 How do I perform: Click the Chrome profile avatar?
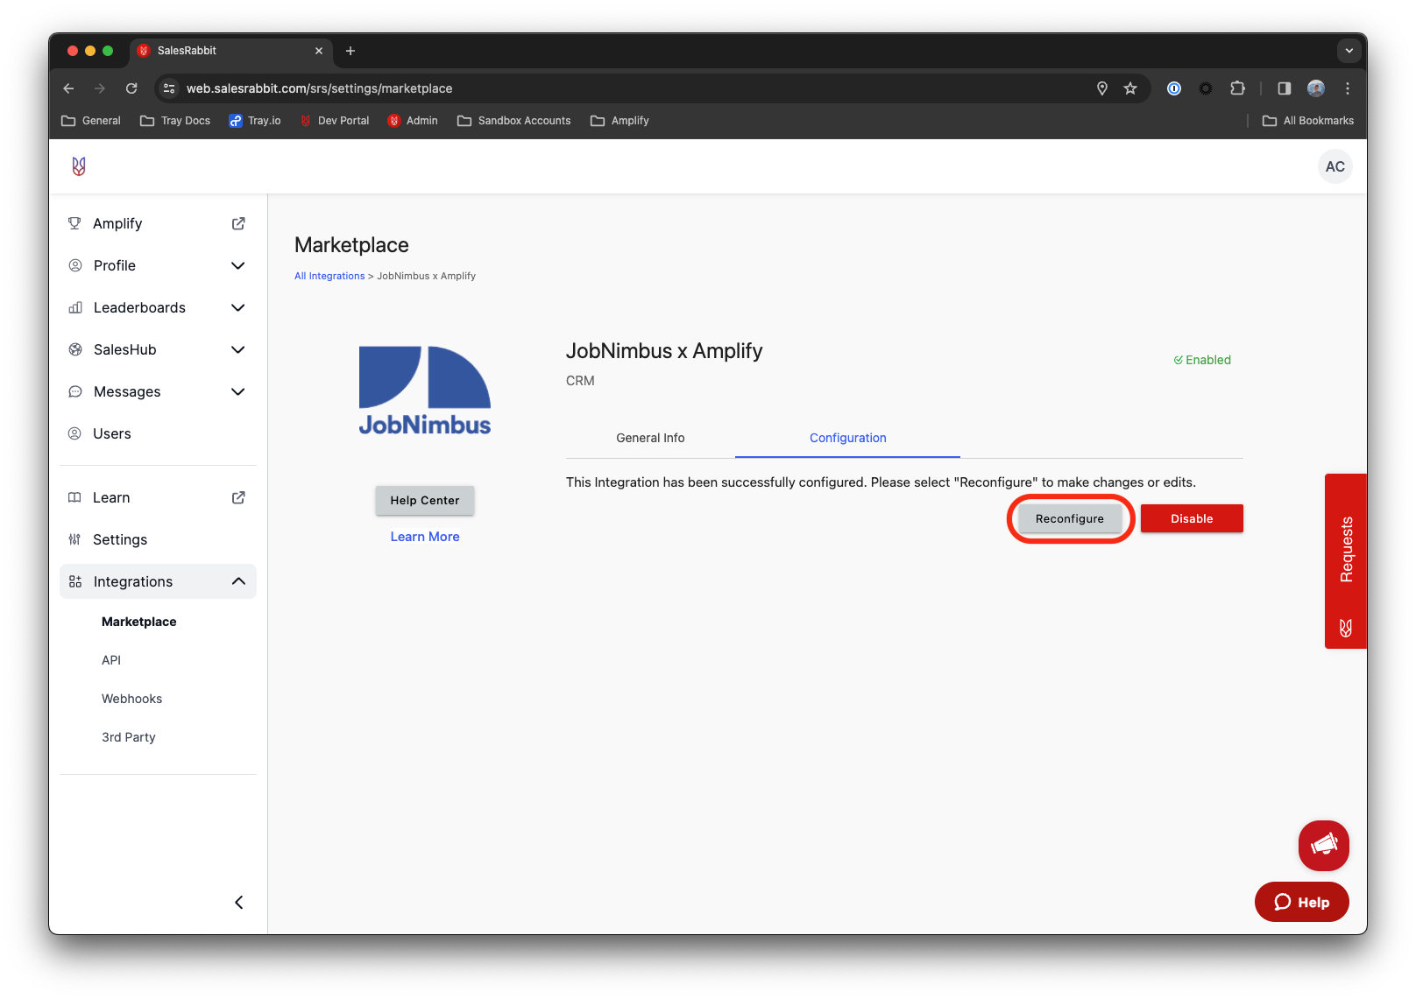(x=1315, y=88)
